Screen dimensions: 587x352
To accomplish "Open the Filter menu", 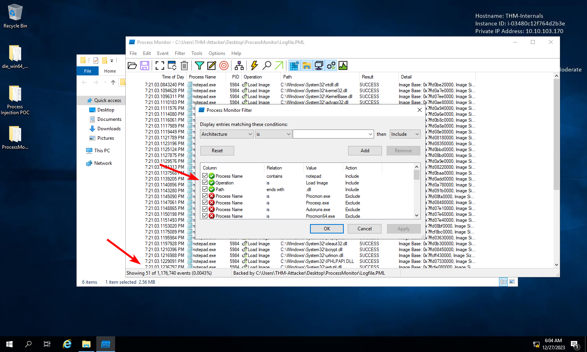I will click(180, 53).
